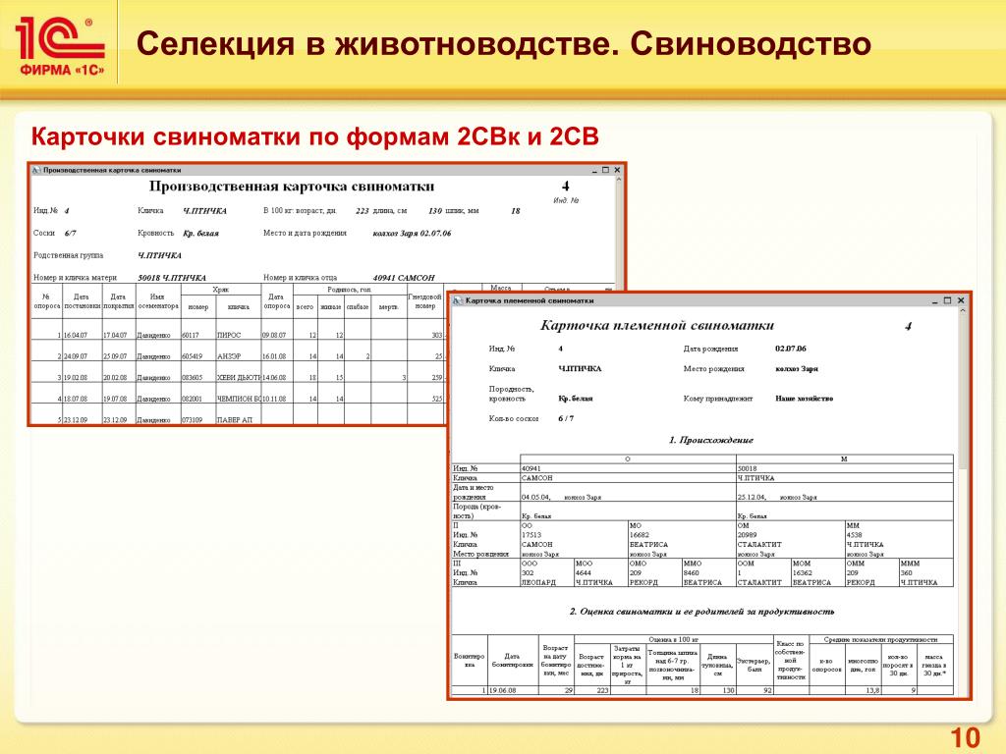The width and height of the screenshot is (1006, 754).
Task: Click the 'Дата постановки' column header
Action: (x=82, y=301)
